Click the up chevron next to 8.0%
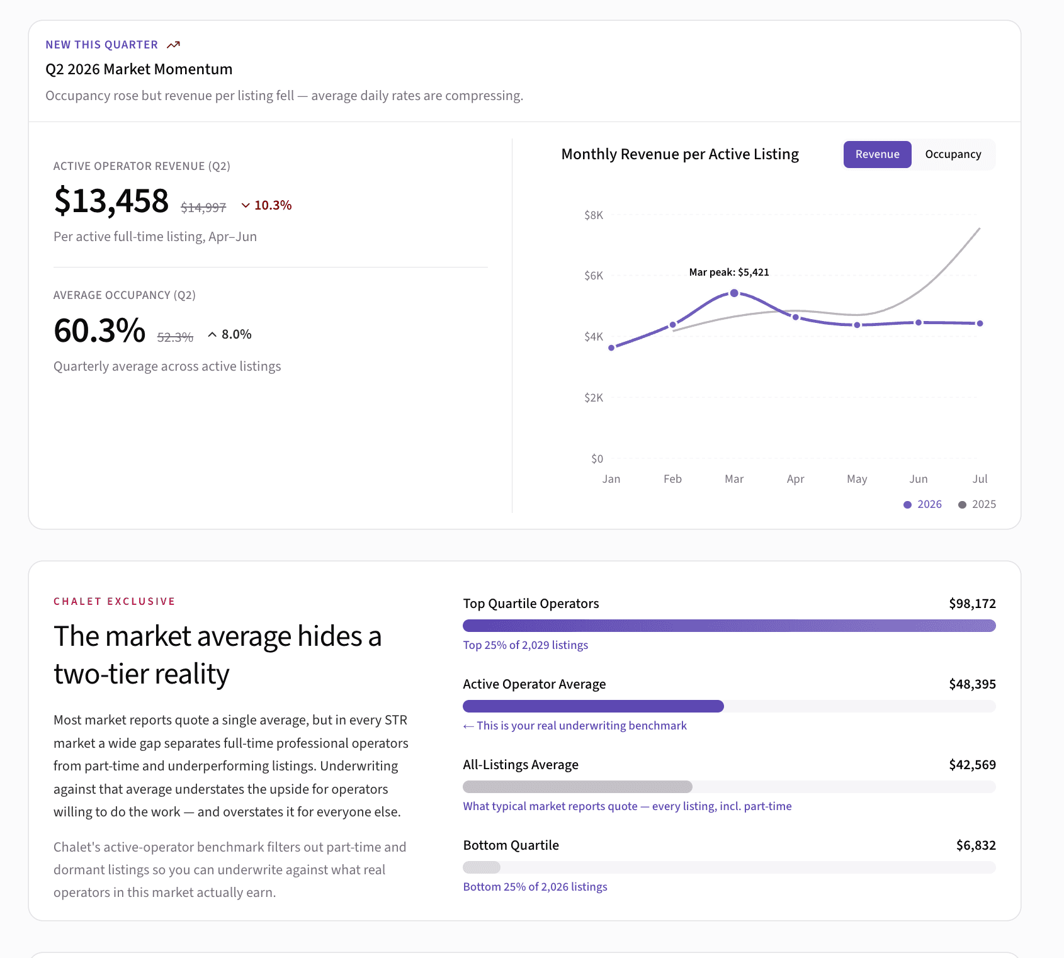The width and height of the screenshot is (1064, 958). pos(212,334)
